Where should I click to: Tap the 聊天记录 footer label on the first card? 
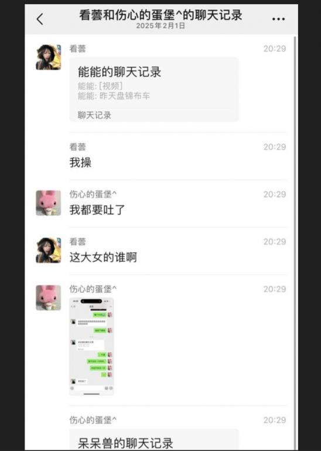(x=94, y=115)
